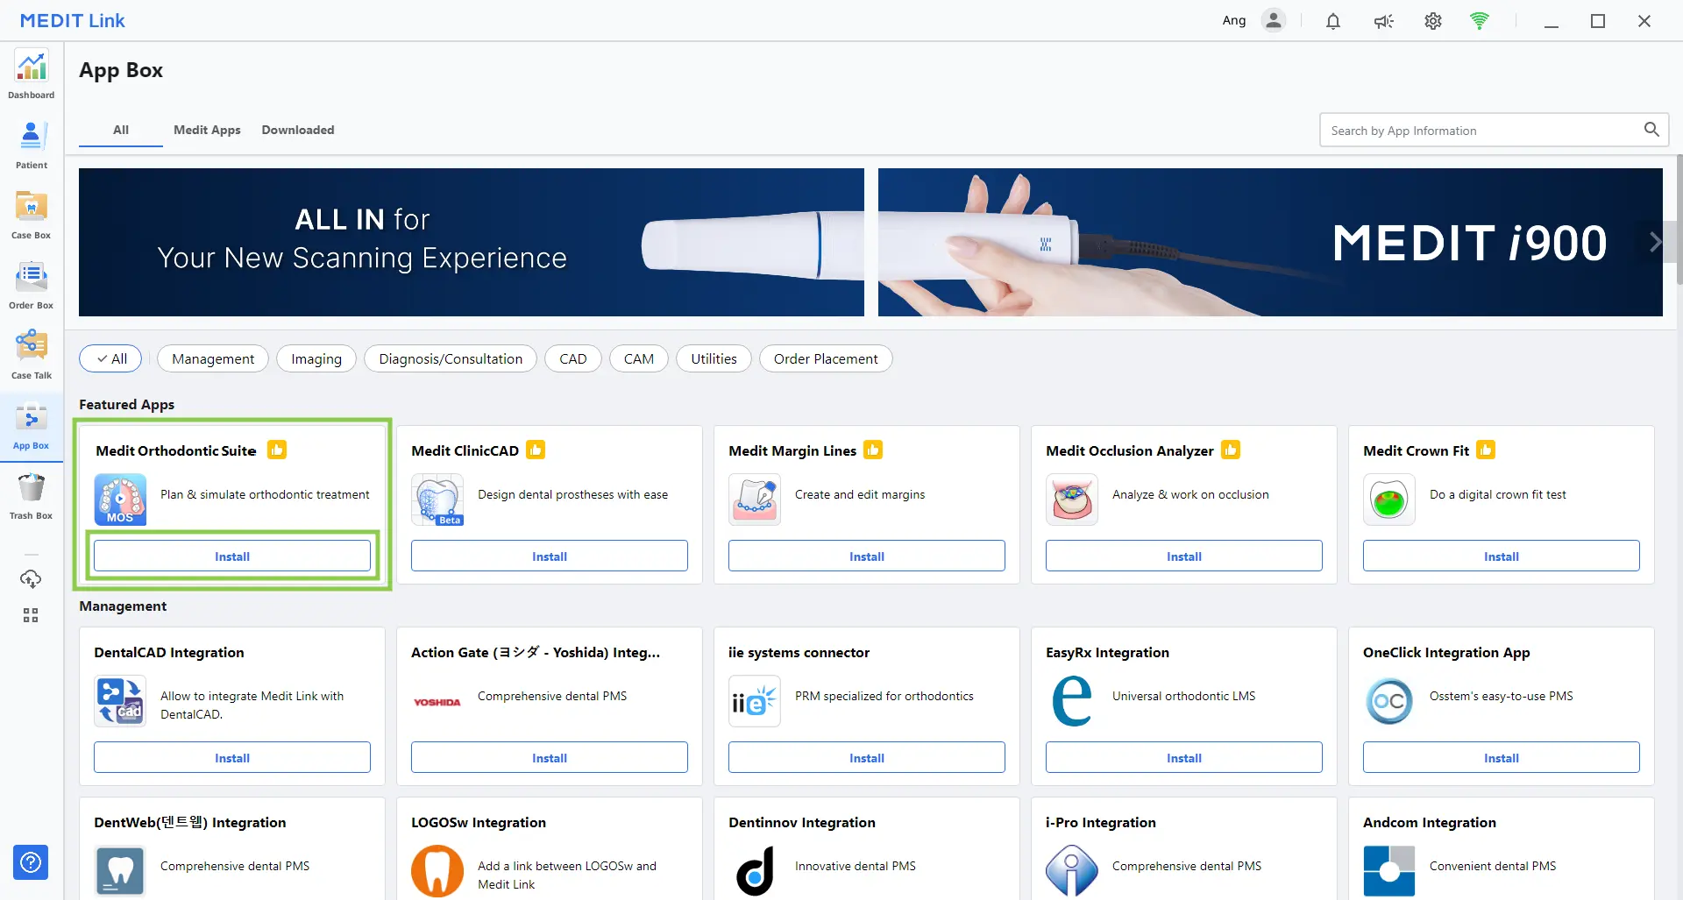Select the CAD category filter
Image resolution: width=1683 pixels, height=900 pixels.
tap(572, 358)
